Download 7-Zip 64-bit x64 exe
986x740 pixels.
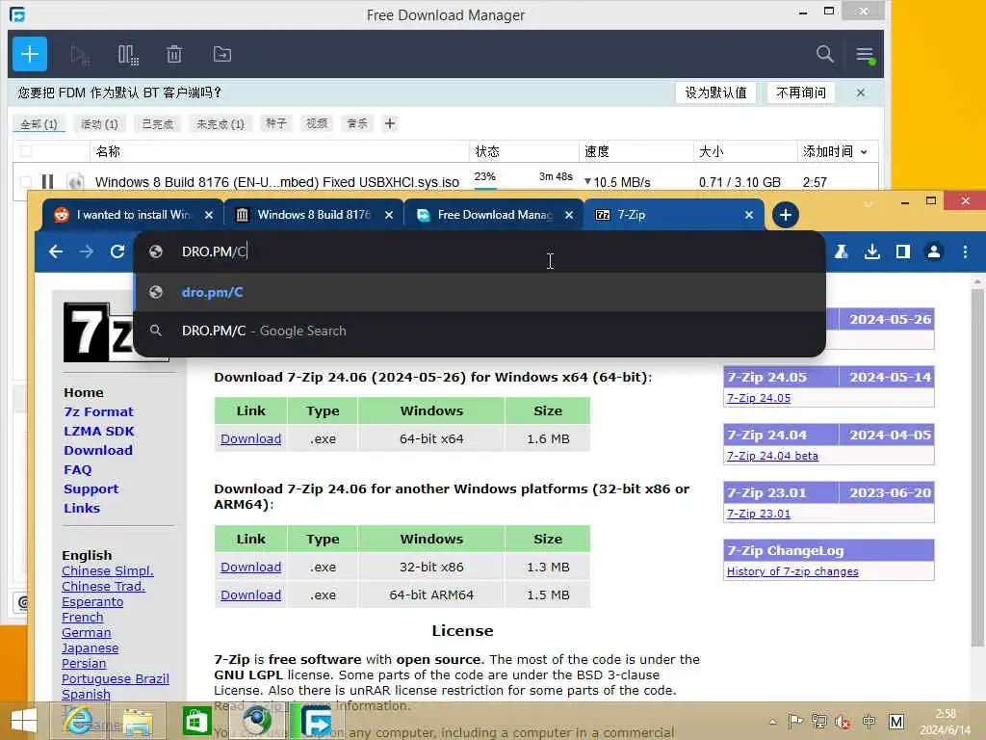point(251,438)
